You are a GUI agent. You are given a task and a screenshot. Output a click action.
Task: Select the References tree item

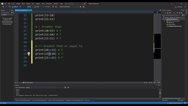tap(171, 23)
